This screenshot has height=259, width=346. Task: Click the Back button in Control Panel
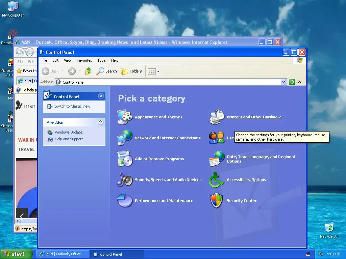50,71
